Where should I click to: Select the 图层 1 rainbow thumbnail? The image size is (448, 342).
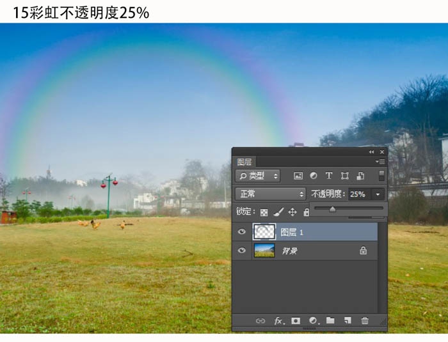tap(264, 231)
